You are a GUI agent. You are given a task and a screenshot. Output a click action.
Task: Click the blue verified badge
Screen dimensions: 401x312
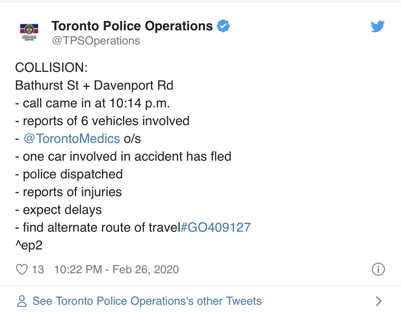point(223,26)
